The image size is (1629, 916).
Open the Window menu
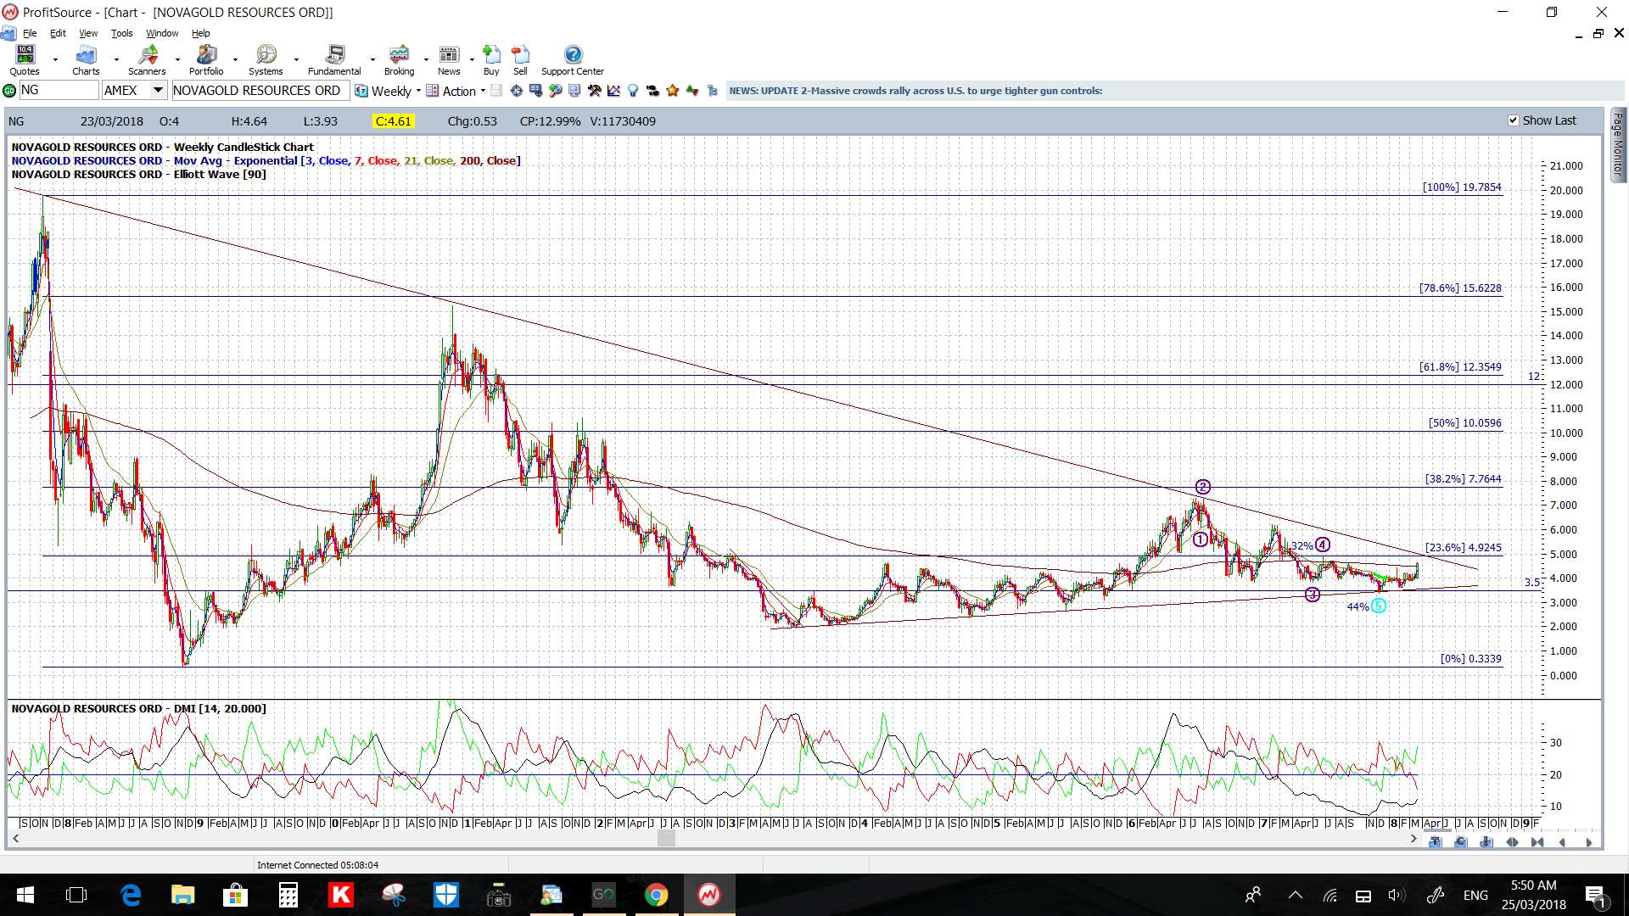point(162,33)
